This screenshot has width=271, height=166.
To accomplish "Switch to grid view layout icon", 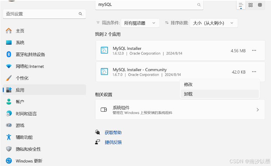I will (250, 5).
